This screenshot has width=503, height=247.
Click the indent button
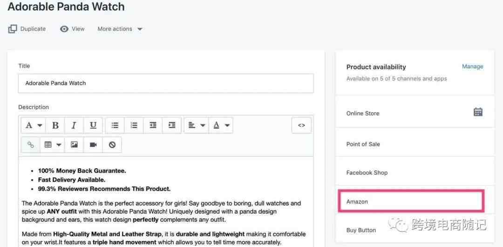(172, 125)
